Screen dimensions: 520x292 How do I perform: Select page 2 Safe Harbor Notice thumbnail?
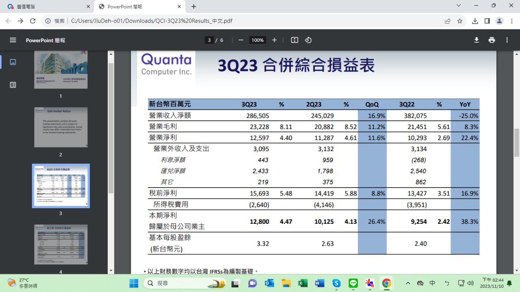(61, 127)
